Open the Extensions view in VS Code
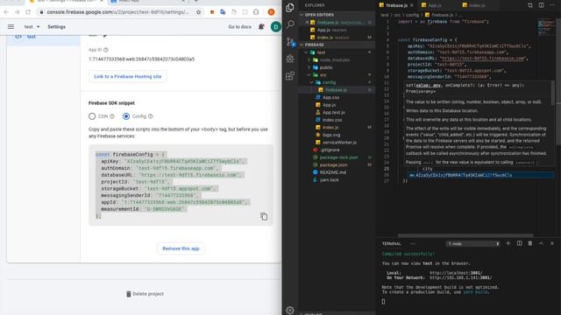The height and width of the screenshot is (315, 561). click(290, 76)
